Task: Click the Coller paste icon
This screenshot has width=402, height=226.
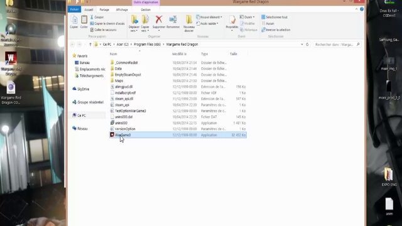Action: pyautogui.click(x=84, y=21)
